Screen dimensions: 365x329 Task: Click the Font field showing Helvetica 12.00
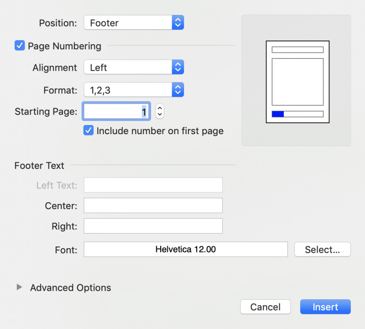[185, 249]
